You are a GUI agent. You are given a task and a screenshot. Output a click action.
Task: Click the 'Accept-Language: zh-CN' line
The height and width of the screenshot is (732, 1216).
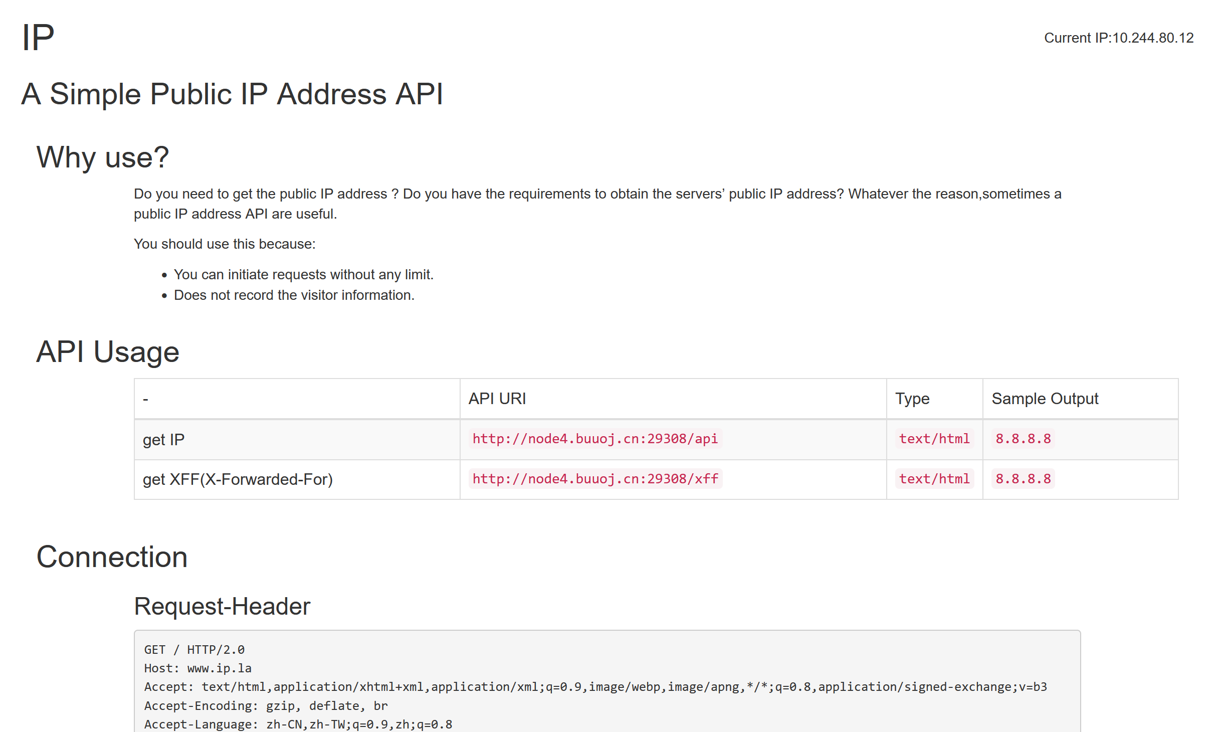coord(298,724)
